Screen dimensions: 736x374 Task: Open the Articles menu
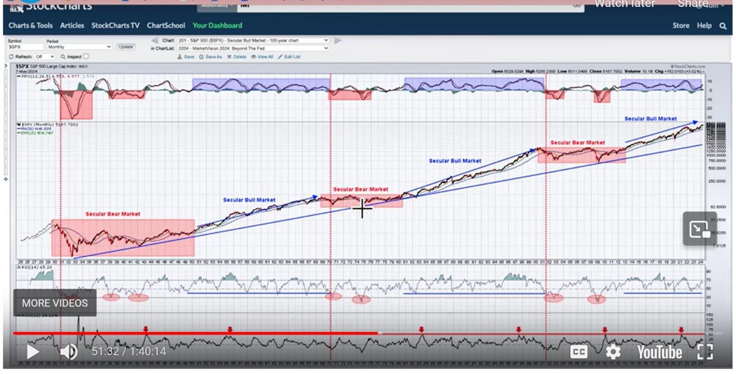(x=72, y=26)
